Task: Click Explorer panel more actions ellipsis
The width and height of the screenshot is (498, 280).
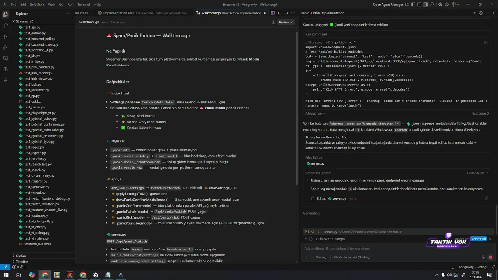Action: (68, 14)
